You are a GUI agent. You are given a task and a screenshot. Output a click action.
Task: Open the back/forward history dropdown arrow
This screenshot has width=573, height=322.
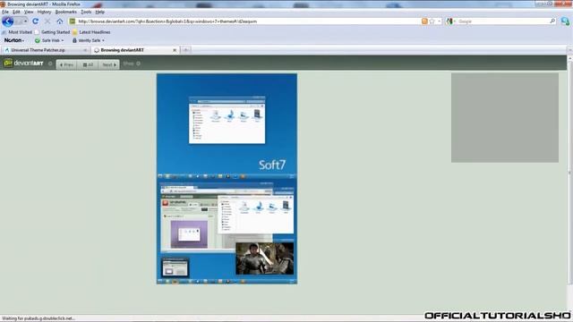25,21
